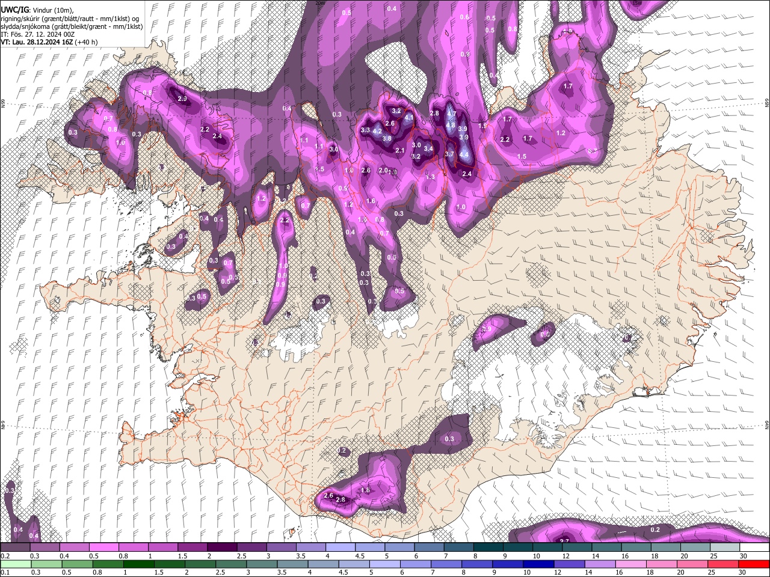
Task: Click the 2.1 precipitation value on the map
Action: 400,151
